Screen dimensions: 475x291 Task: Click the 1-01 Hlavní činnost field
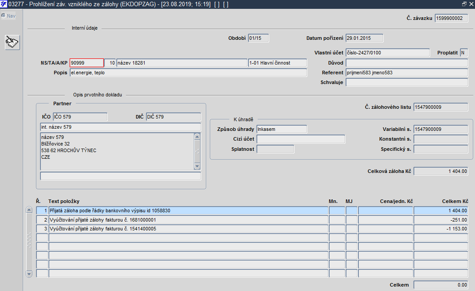coord(278,63)
